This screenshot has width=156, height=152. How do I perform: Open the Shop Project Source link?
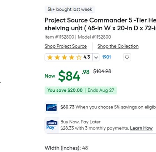pyautogui.click(x=66, y=46)
